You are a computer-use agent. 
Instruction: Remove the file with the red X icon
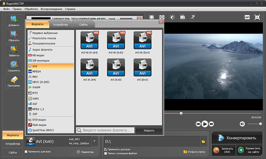pos(139,18)
